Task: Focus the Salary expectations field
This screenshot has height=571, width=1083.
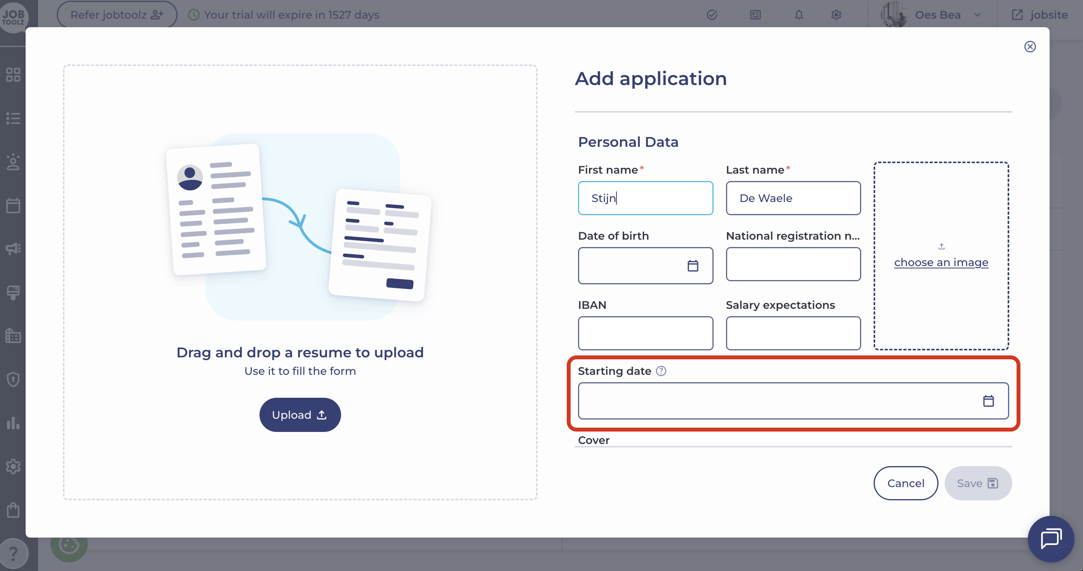Action: click(x=793, y=333)
